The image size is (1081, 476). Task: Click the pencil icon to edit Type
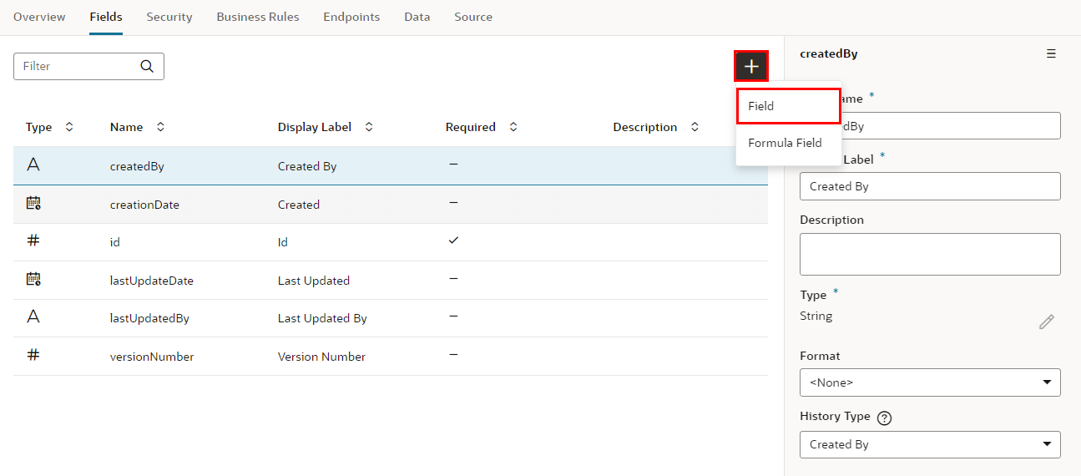pyautogui.click(x=1046, y=322)
